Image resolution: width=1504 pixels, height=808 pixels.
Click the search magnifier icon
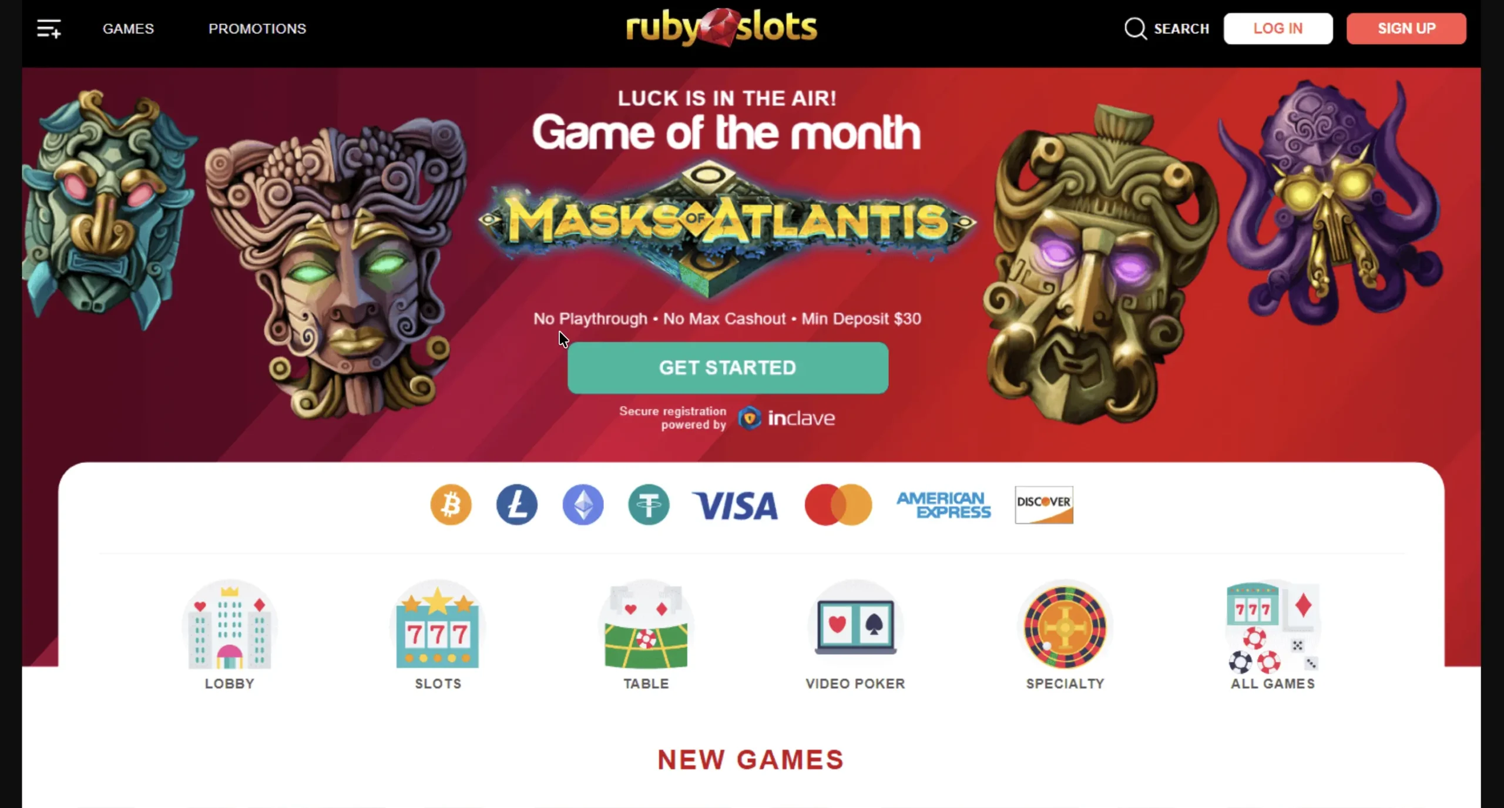tap(1135, 28)
